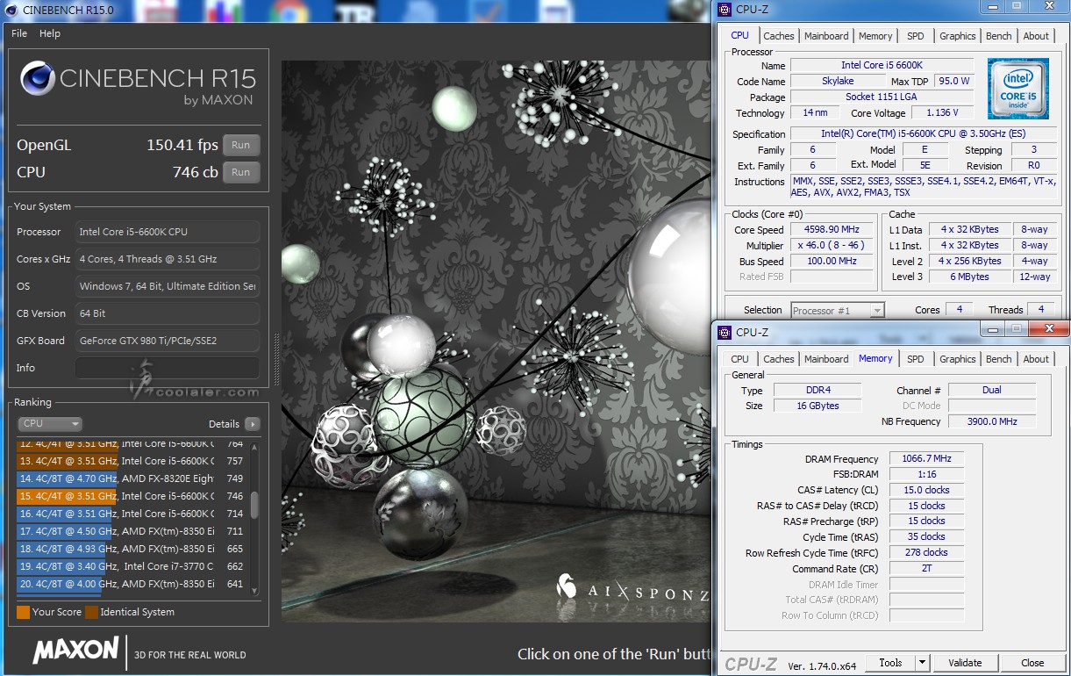
Task: Click the Details arrow button in Ranking
Action: pos(253,424)
